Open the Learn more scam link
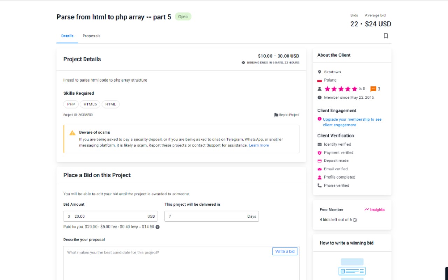 (x=259, y=145)
